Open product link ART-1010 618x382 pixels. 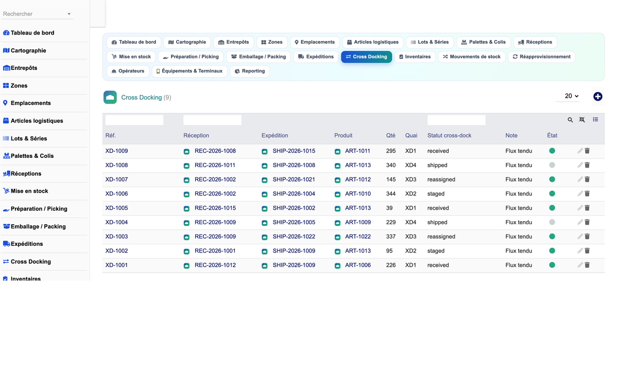(x=358, y=194)
